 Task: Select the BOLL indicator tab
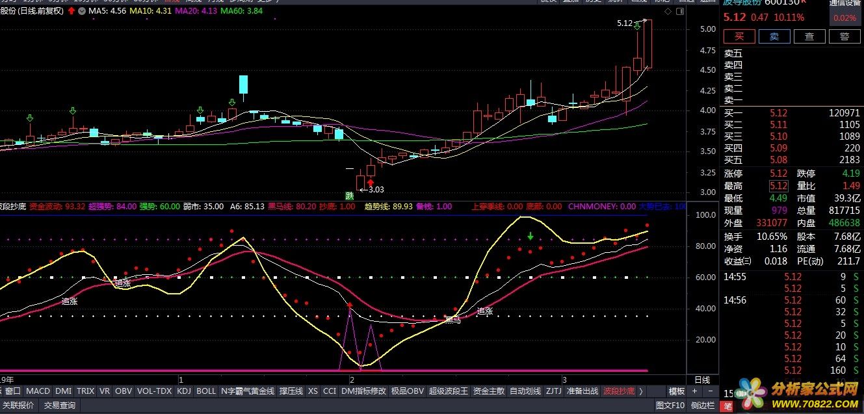[205, 391]
